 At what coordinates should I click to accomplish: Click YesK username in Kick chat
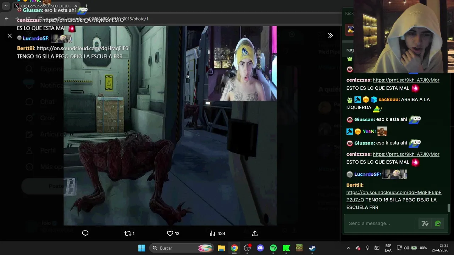coord(369,131)
